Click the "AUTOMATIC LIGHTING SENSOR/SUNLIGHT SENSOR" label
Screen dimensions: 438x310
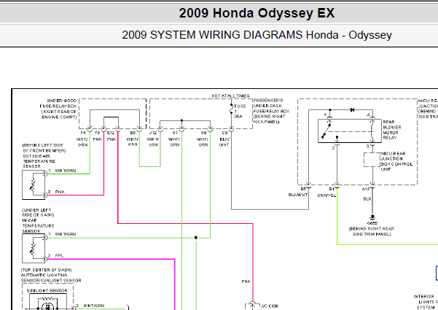[x=51, y=278]
